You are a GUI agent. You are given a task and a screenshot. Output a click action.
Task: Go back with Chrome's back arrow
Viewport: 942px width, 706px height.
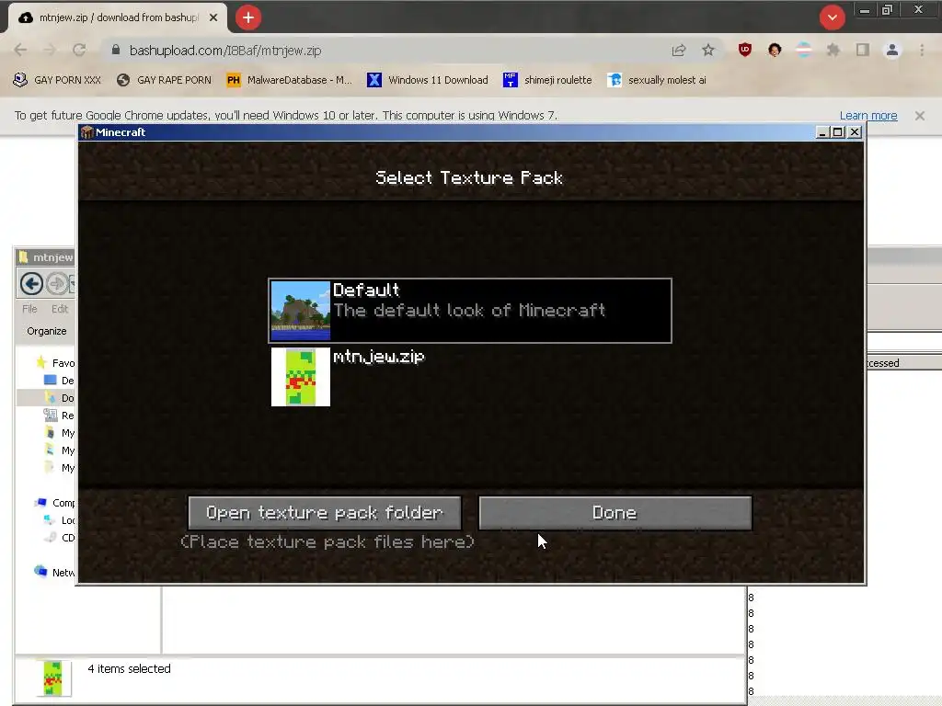tap(20, 51)
